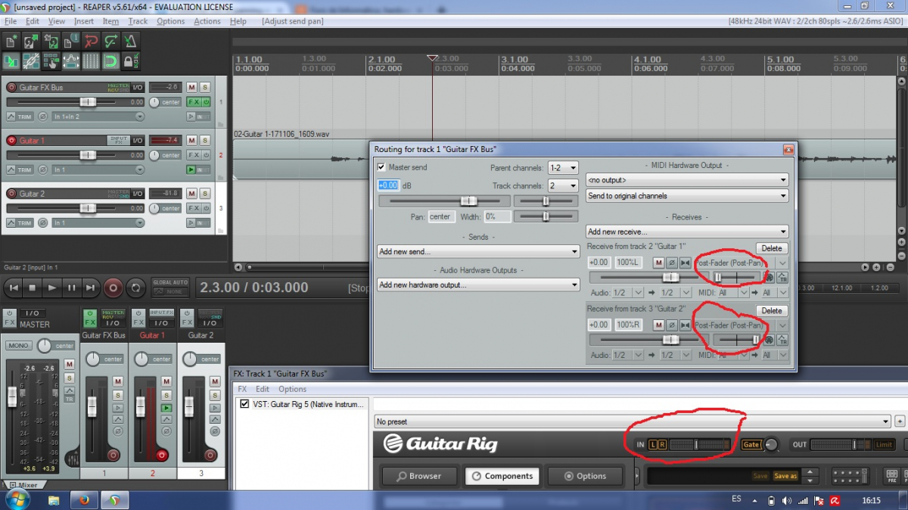This screenshot has height=510, width=908.
Task: Open Options in Guitar Rig
Action: [584, 476]
